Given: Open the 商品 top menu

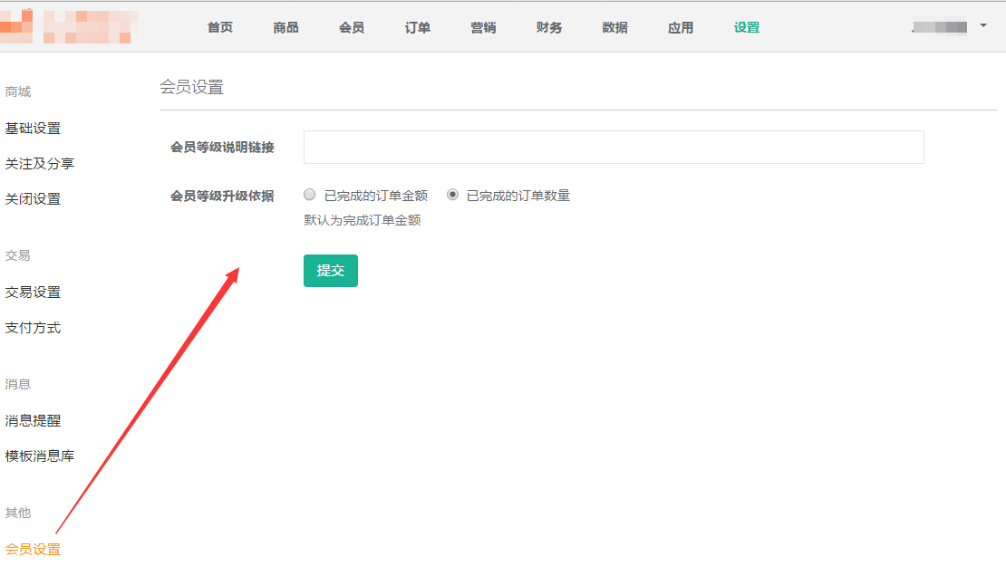Looking at the screenshot, I should coord(285,27).
